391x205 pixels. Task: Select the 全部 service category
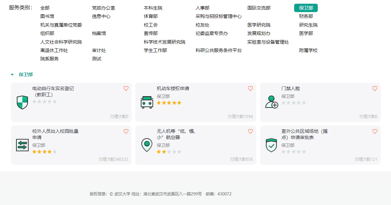tap(45, 8)
